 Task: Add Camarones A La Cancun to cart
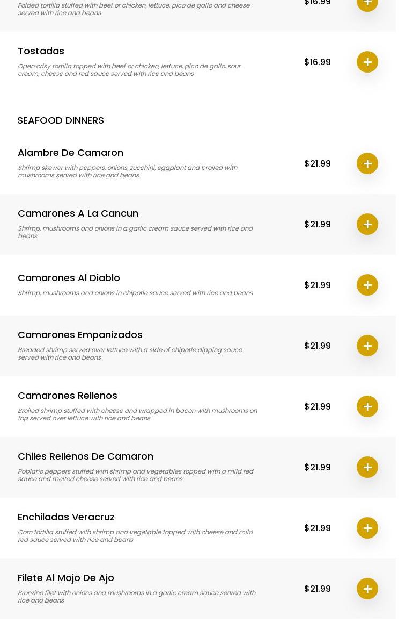[367, 224]
